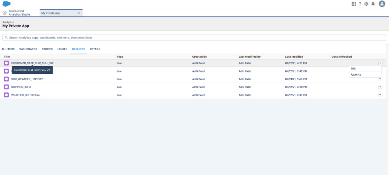This screenshot has width=389, height=175.
Task: Expand actions dropdown for CUSTOMER_CASE_SHIP_FULL_VW
Action: (380, 63)
